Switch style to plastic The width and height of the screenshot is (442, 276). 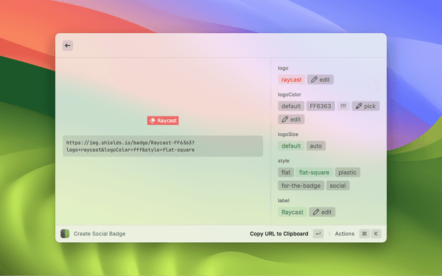(347, 172)
